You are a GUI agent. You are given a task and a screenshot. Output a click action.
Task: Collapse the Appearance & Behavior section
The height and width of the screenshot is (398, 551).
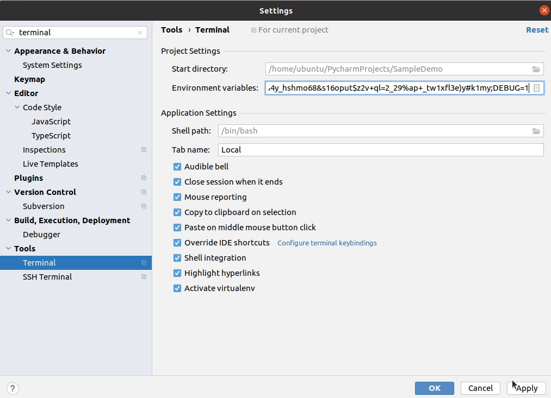click(8, 50)
